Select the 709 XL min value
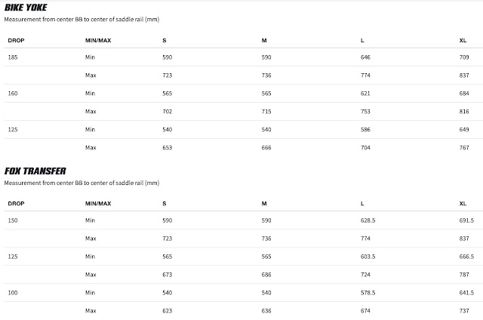 coord(464,57)
